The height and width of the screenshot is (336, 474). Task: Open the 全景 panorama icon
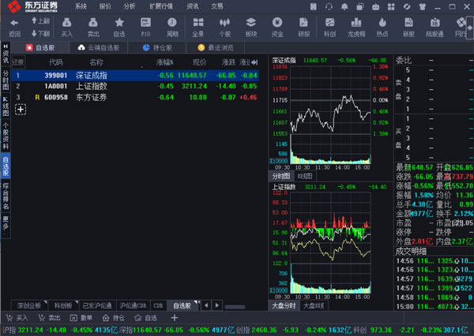pyautogui.click(x=198, y=23)
